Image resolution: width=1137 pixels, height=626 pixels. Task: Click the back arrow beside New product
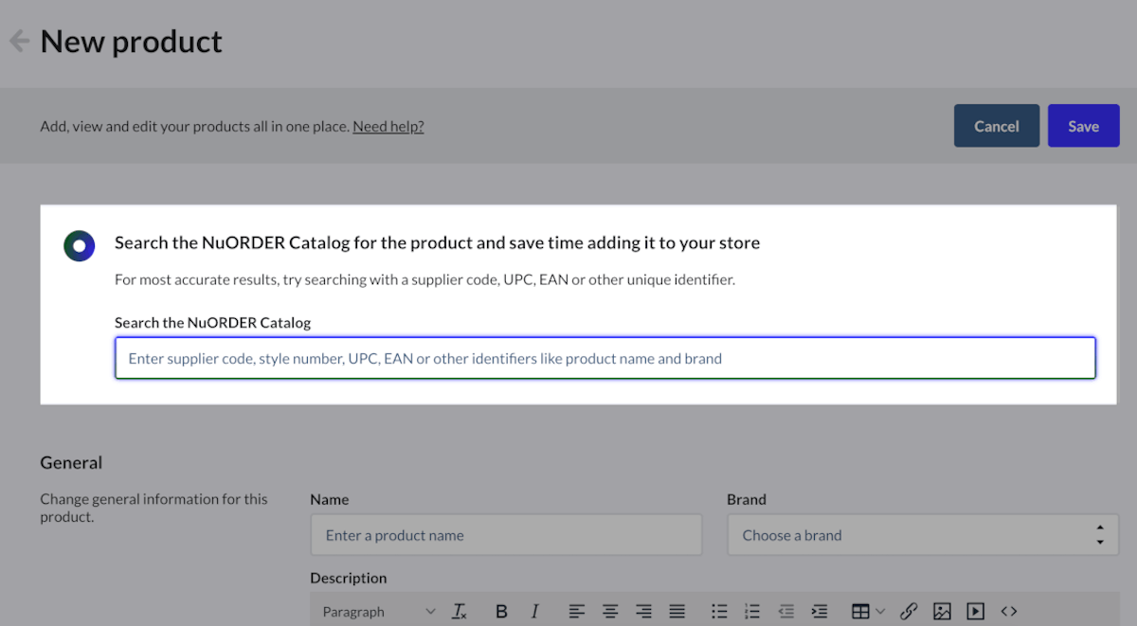pos(18,42)
